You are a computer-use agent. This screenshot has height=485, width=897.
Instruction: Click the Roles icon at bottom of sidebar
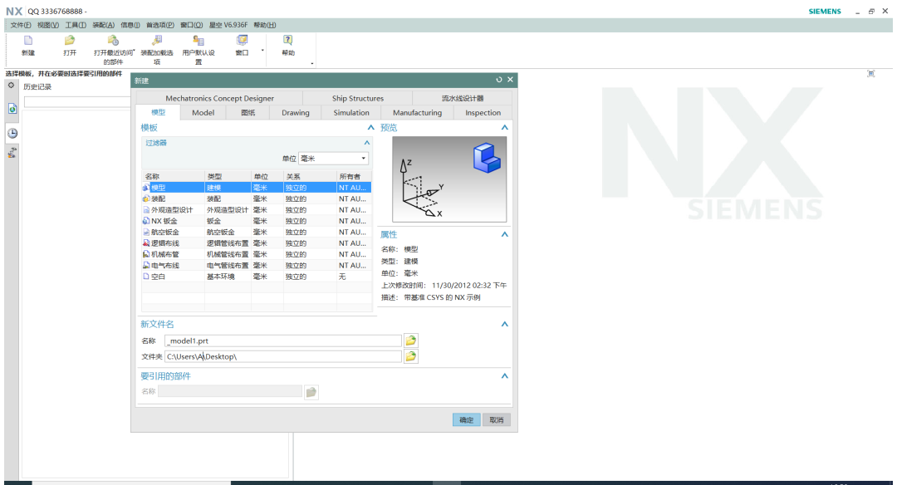(x=12, y=153)
